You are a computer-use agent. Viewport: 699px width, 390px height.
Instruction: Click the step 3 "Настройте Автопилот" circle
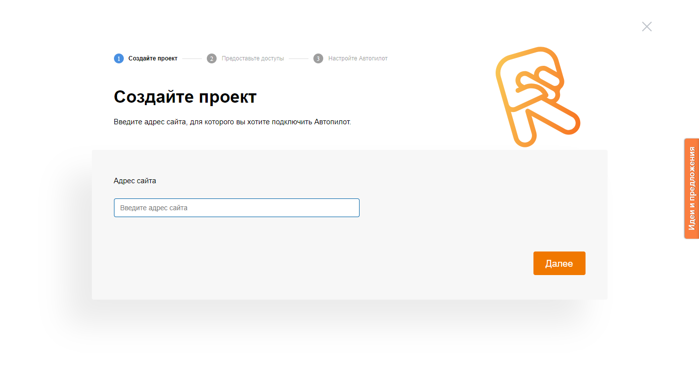(318, 58)
